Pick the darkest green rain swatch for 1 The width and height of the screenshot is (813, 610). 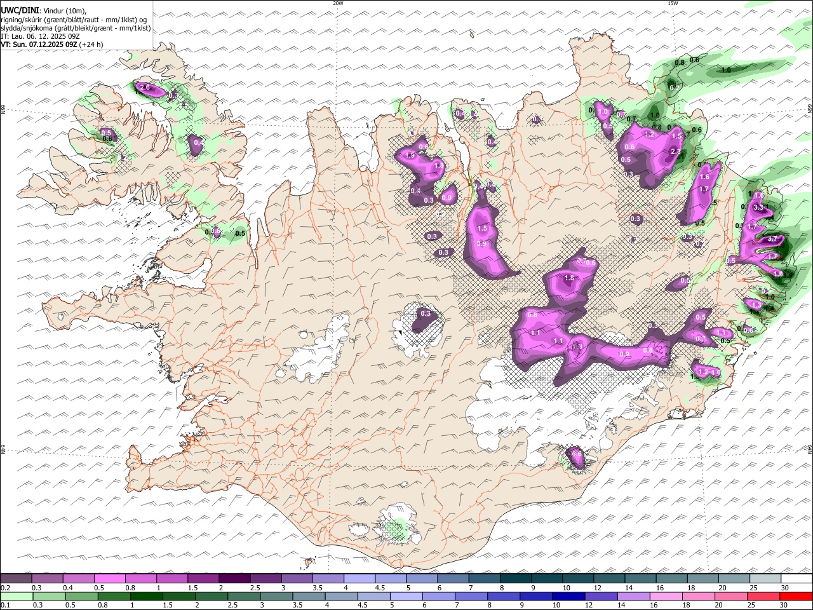click(x=146, y=597)
